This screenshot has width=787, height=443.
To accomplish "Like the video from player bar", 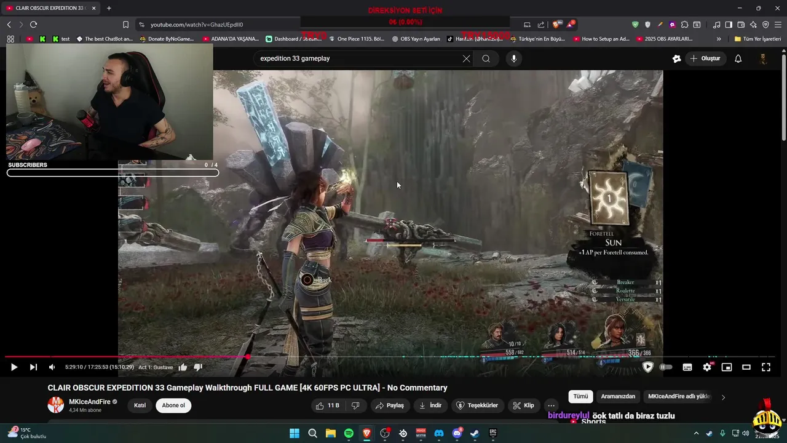I will (183, 367).
